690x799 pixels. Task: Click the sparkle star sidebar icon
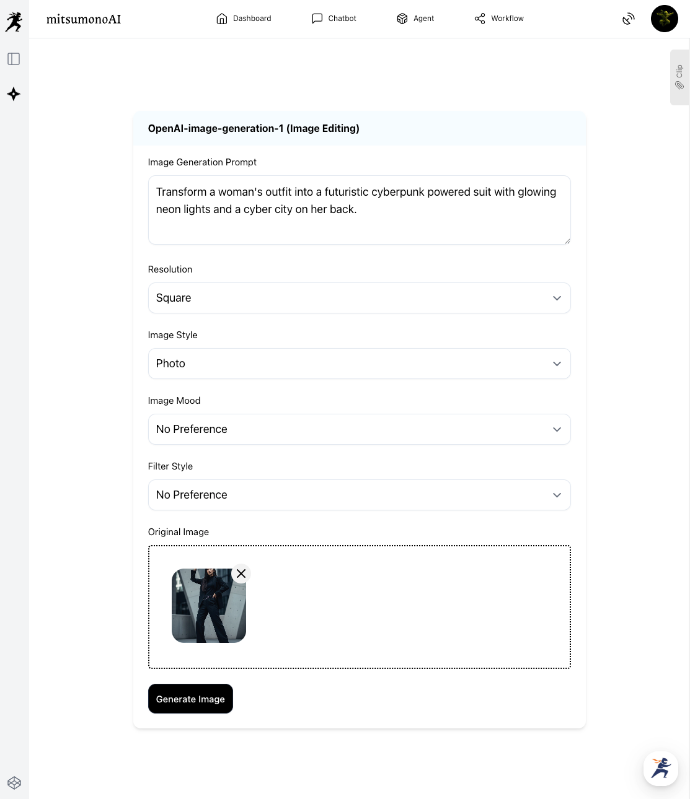pos(14,94)
